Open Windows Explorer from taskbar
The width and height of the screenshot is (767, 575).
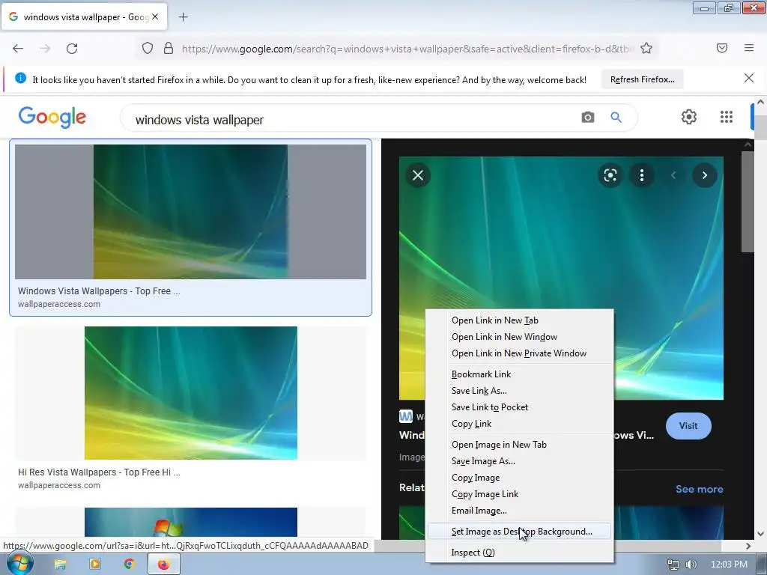tap(60, 565)
